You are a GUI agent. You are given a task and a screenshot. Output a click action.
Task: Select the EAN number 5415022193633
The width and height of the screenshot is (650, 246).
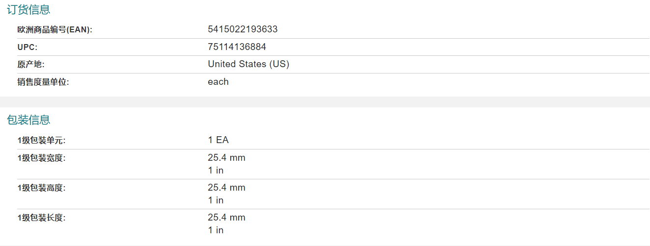[243, 29]
